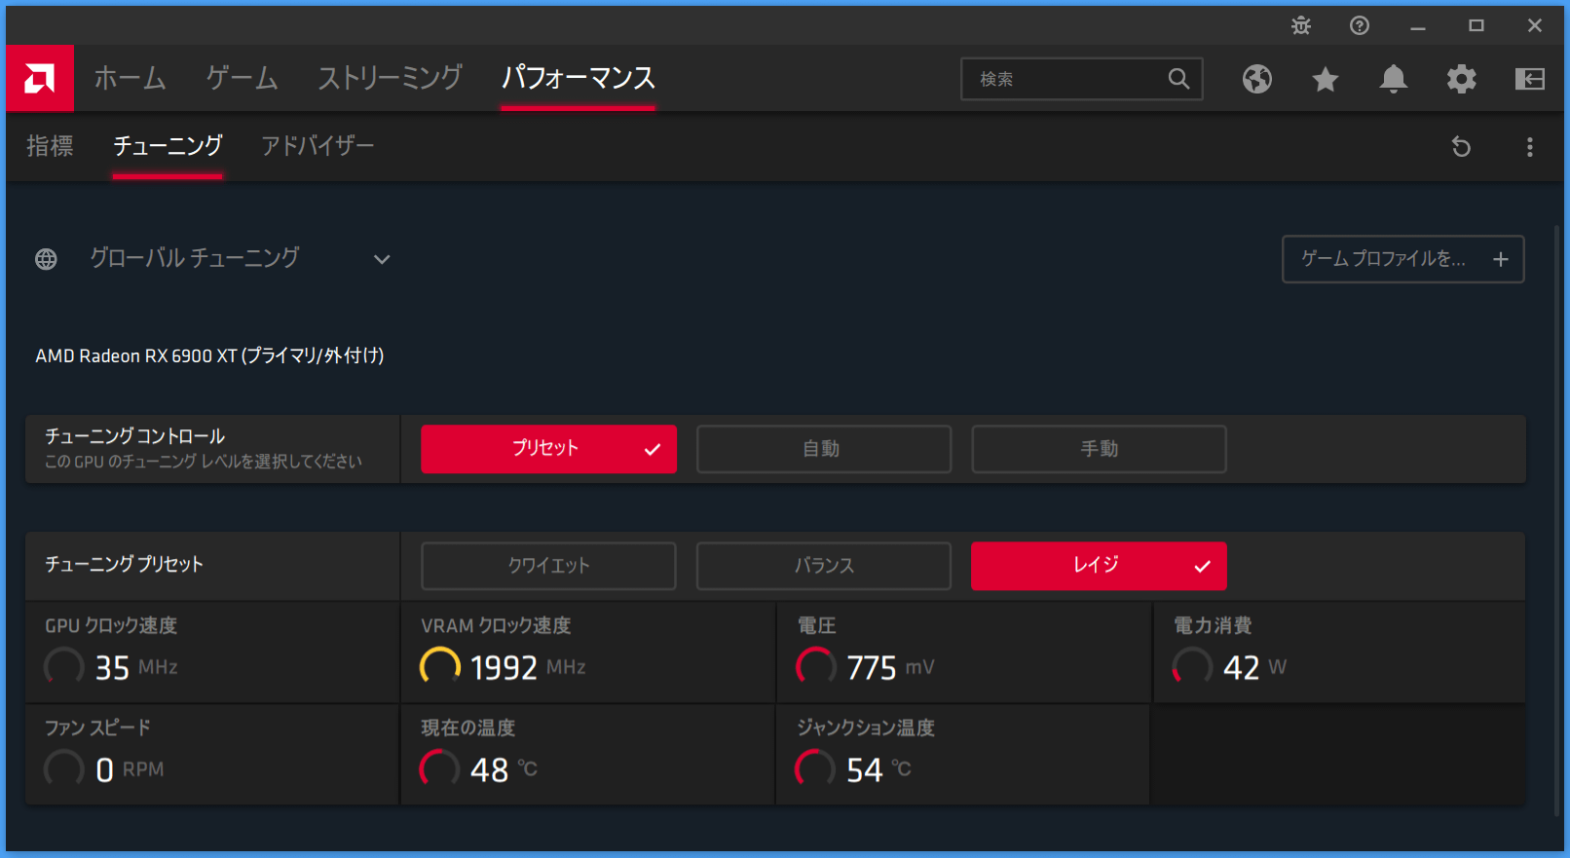Open the ストリーミング tab
Screen dimensions: 1570x858
coord(390,78)
